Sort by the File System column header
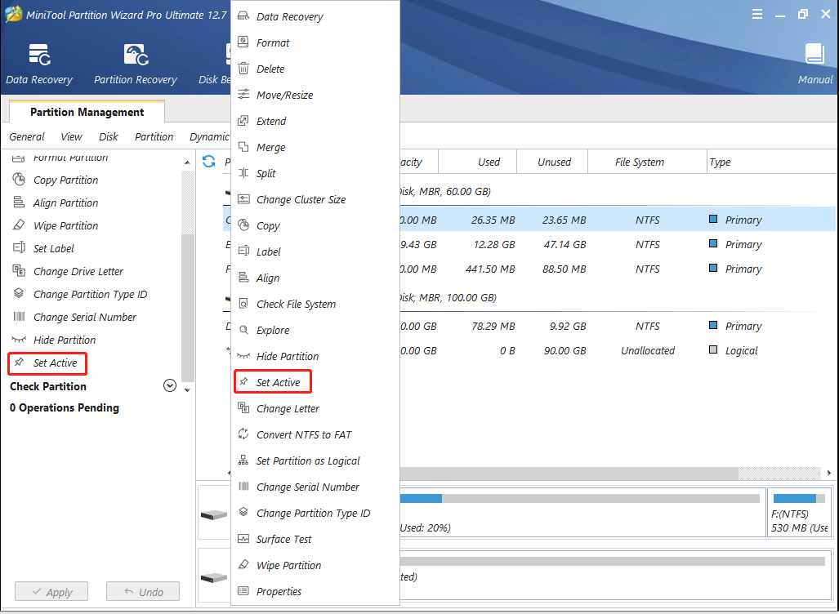This screenshot has width=839, height=614. (x=648, y=162)
